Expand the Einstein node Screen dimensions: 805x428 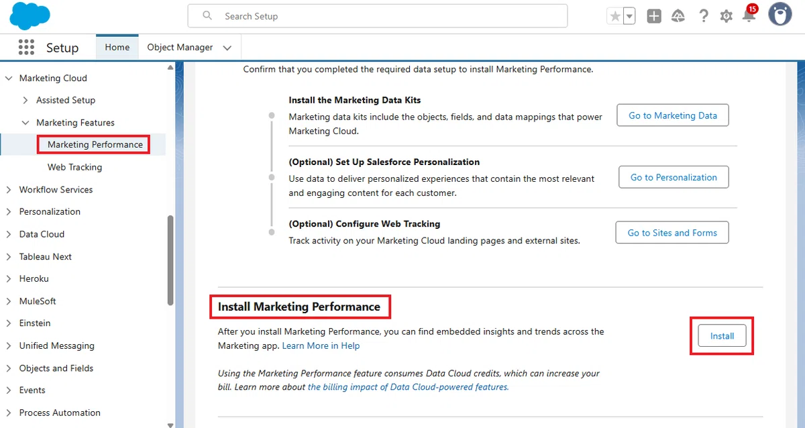9,323
